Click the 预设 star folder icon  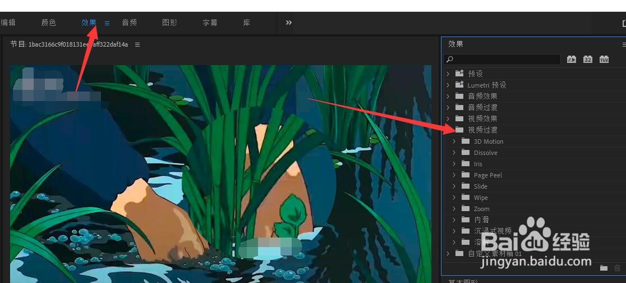[x=459, y=74]
